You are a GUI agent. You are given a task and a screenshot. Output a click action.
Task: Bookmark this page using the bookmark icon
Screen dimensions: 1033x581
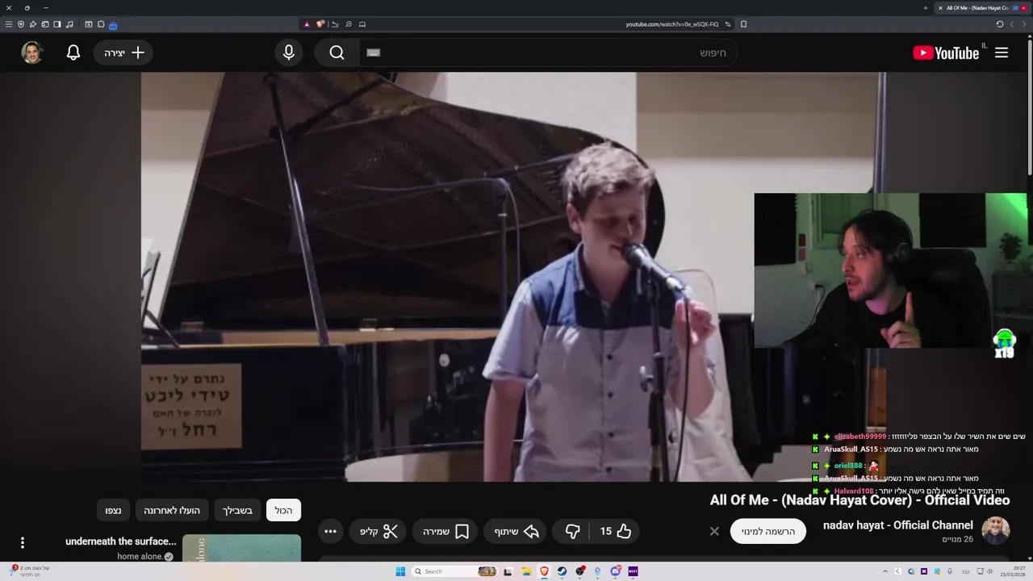pos(743,24)
